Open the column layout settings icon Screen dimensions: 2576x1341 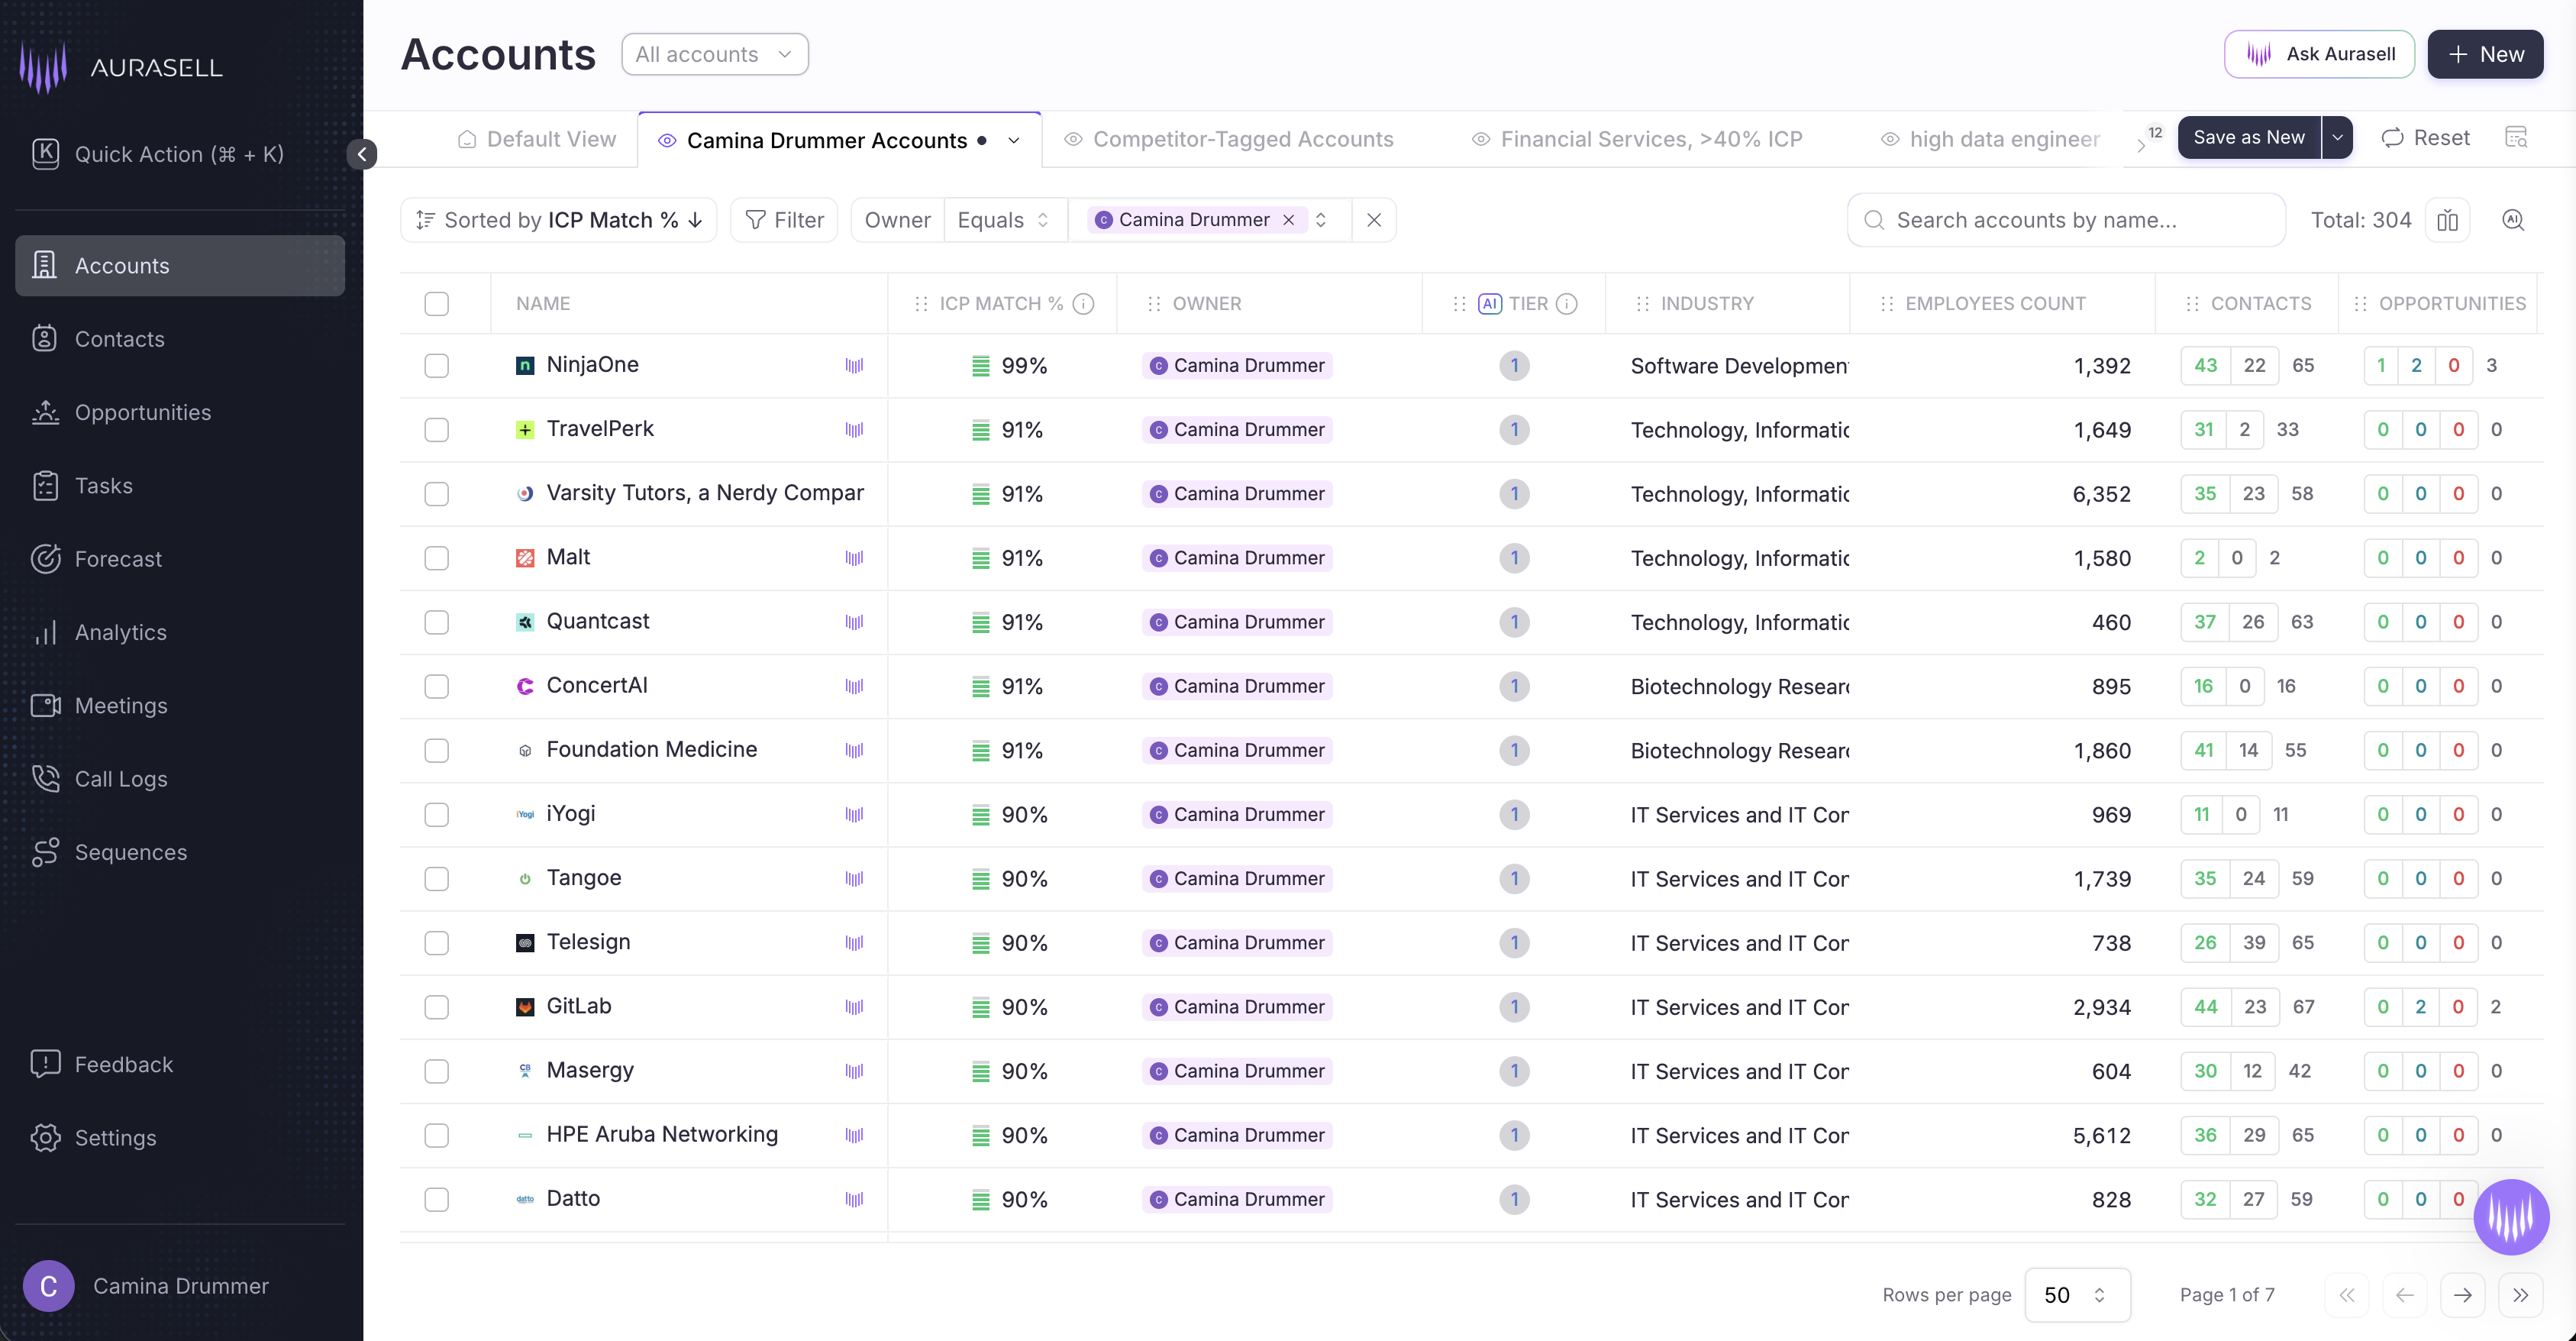(x=2447, y=220)
